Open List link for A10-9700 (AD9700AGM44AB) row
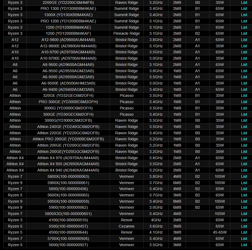252x250 pixels. point(244,52)
